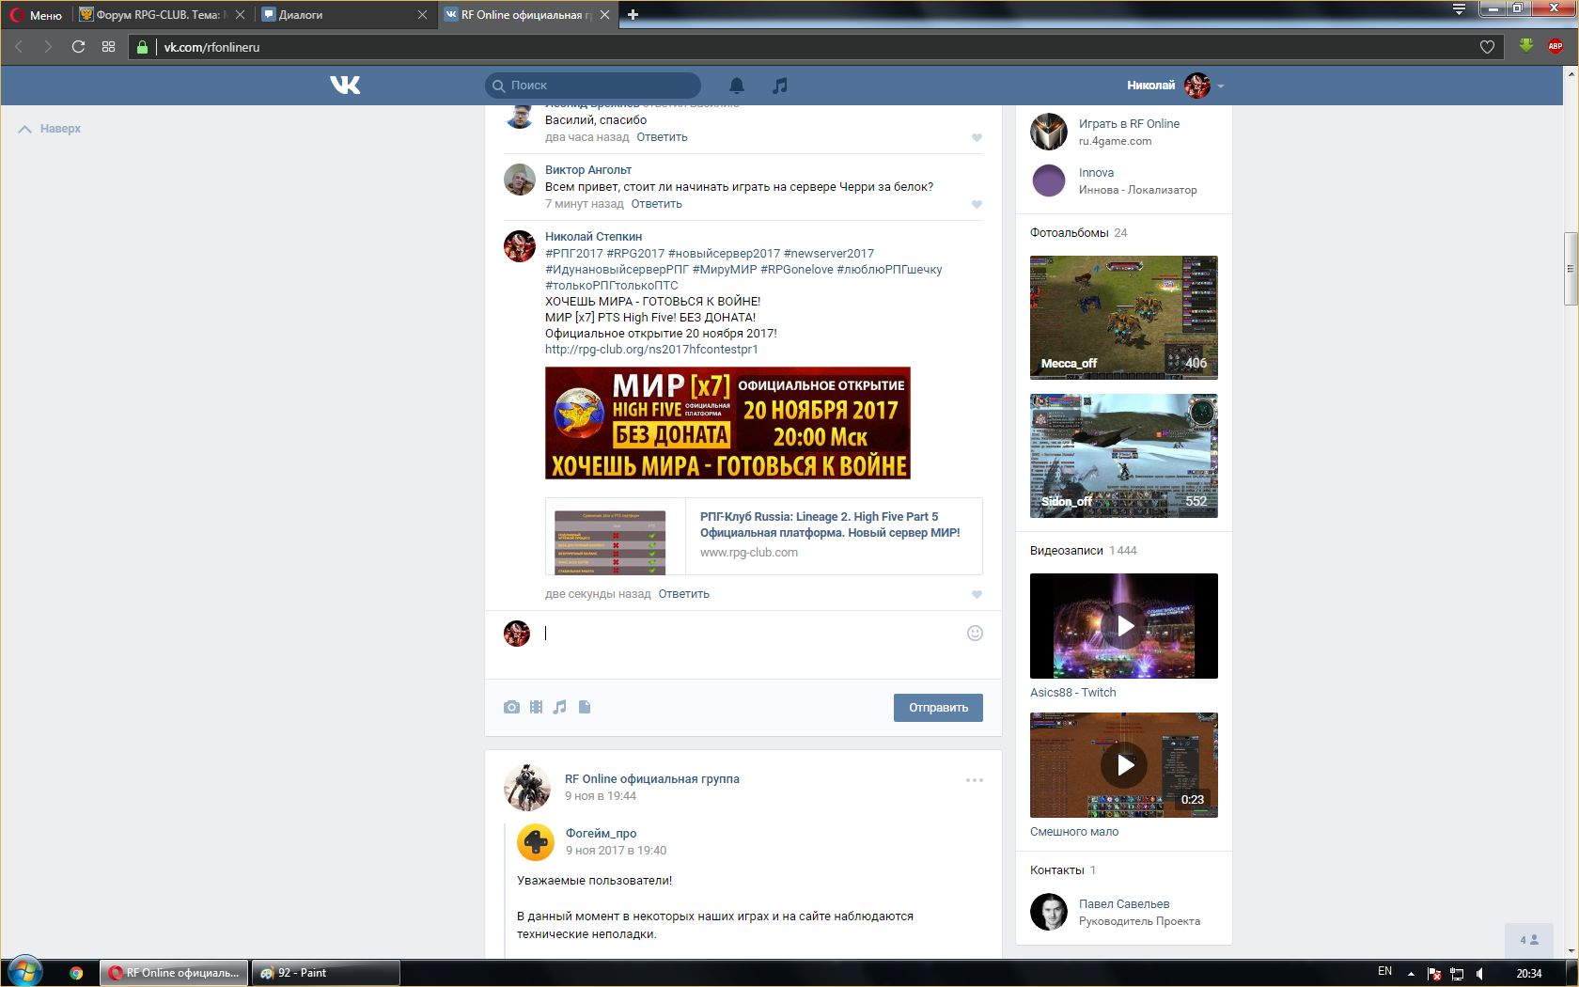Attach a document with file icon

tap(585, 708)
